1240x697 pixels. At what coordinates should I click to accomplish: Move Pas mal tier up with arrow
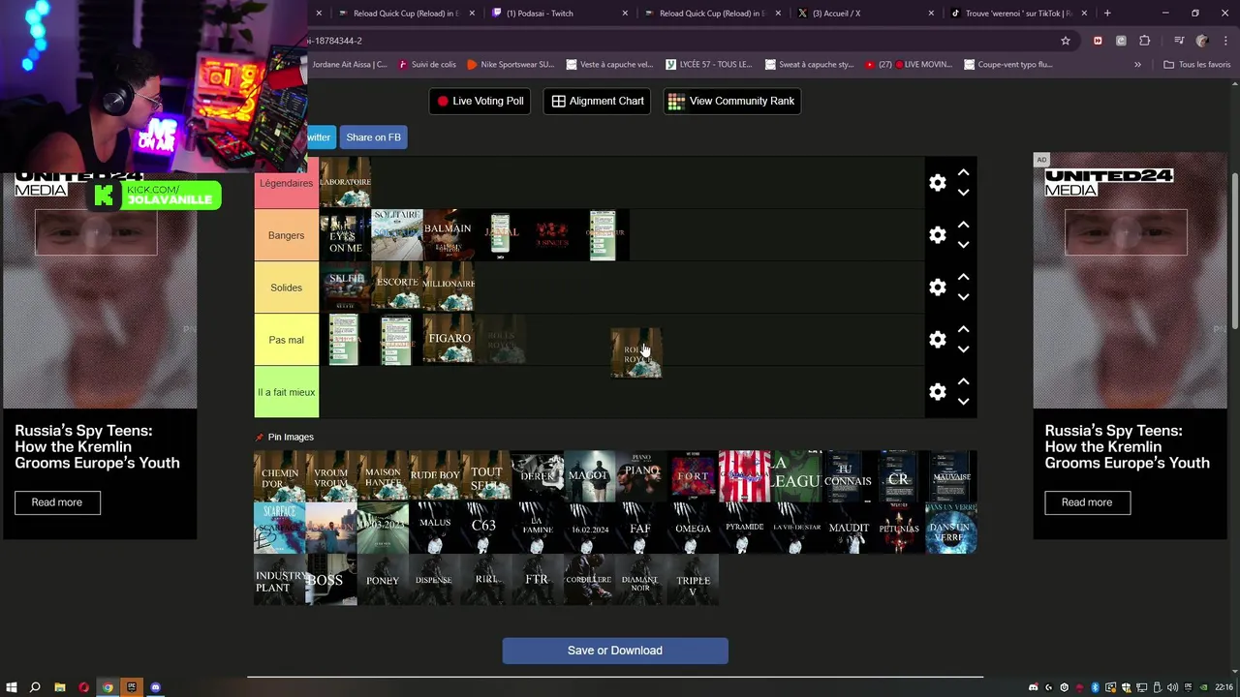[x=963, y=329]
